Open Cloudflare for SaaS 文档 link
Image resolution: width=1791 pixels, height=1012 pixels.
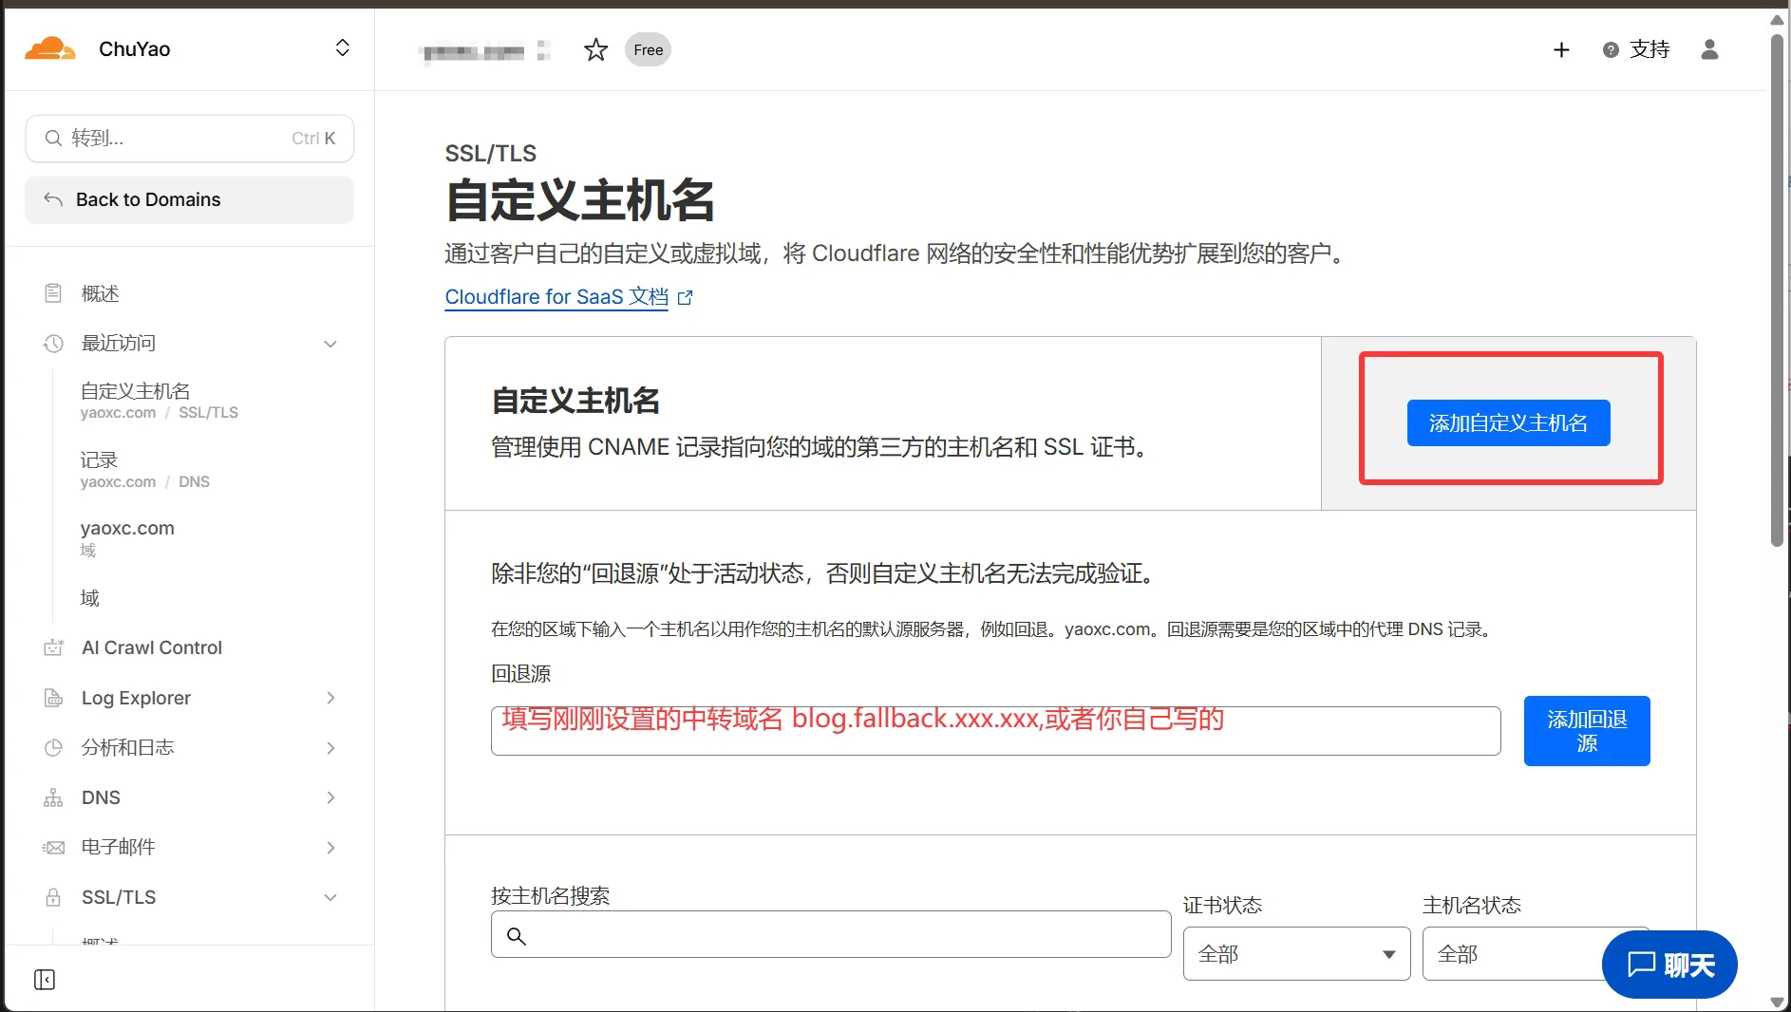[556, 297]
